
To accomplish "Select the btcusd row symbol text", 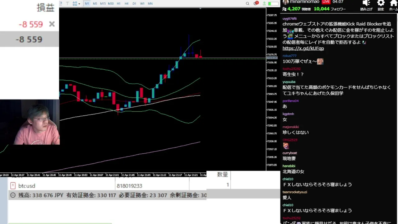I will pyautogui.click(x=26, y=186).
